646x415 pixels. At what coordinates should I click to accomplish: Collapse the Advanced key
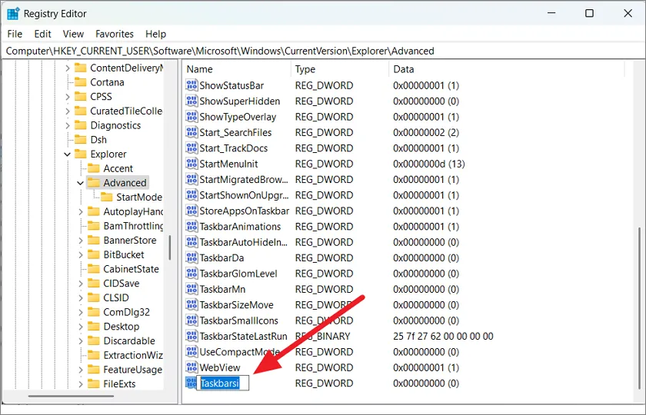(x=80, y=183)
